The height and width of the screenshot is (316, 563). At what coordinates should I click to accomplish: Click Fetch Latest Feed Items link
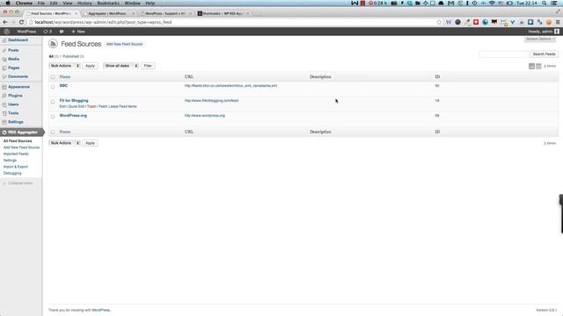pos(117,106)
